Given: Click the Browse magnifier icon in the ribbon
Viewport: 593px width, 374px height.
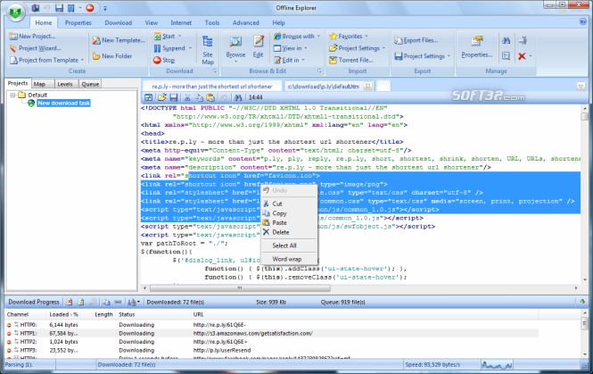Looking at the screenshot, I should 235,42.
